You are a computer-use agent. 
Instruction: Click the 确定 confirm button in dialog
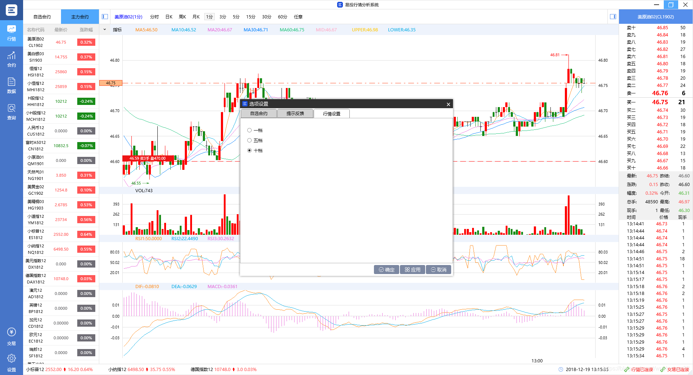click(387, 270)
